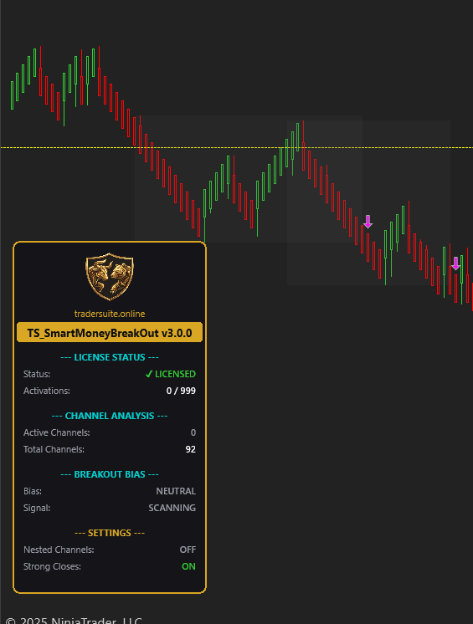Open the tradersuite.online link

[110, 314]
